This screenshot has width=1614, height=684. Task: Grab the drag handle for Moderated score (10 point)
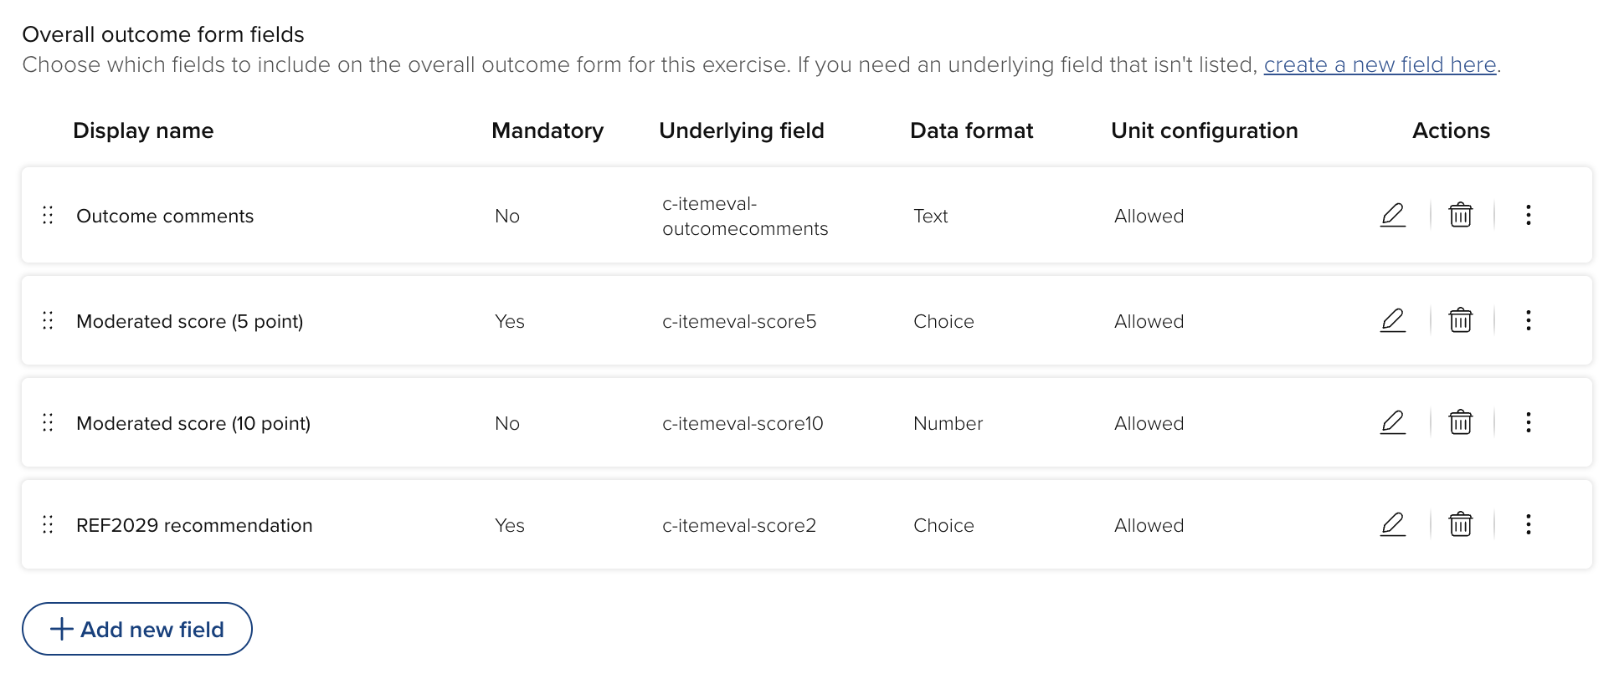pos(48,423)
